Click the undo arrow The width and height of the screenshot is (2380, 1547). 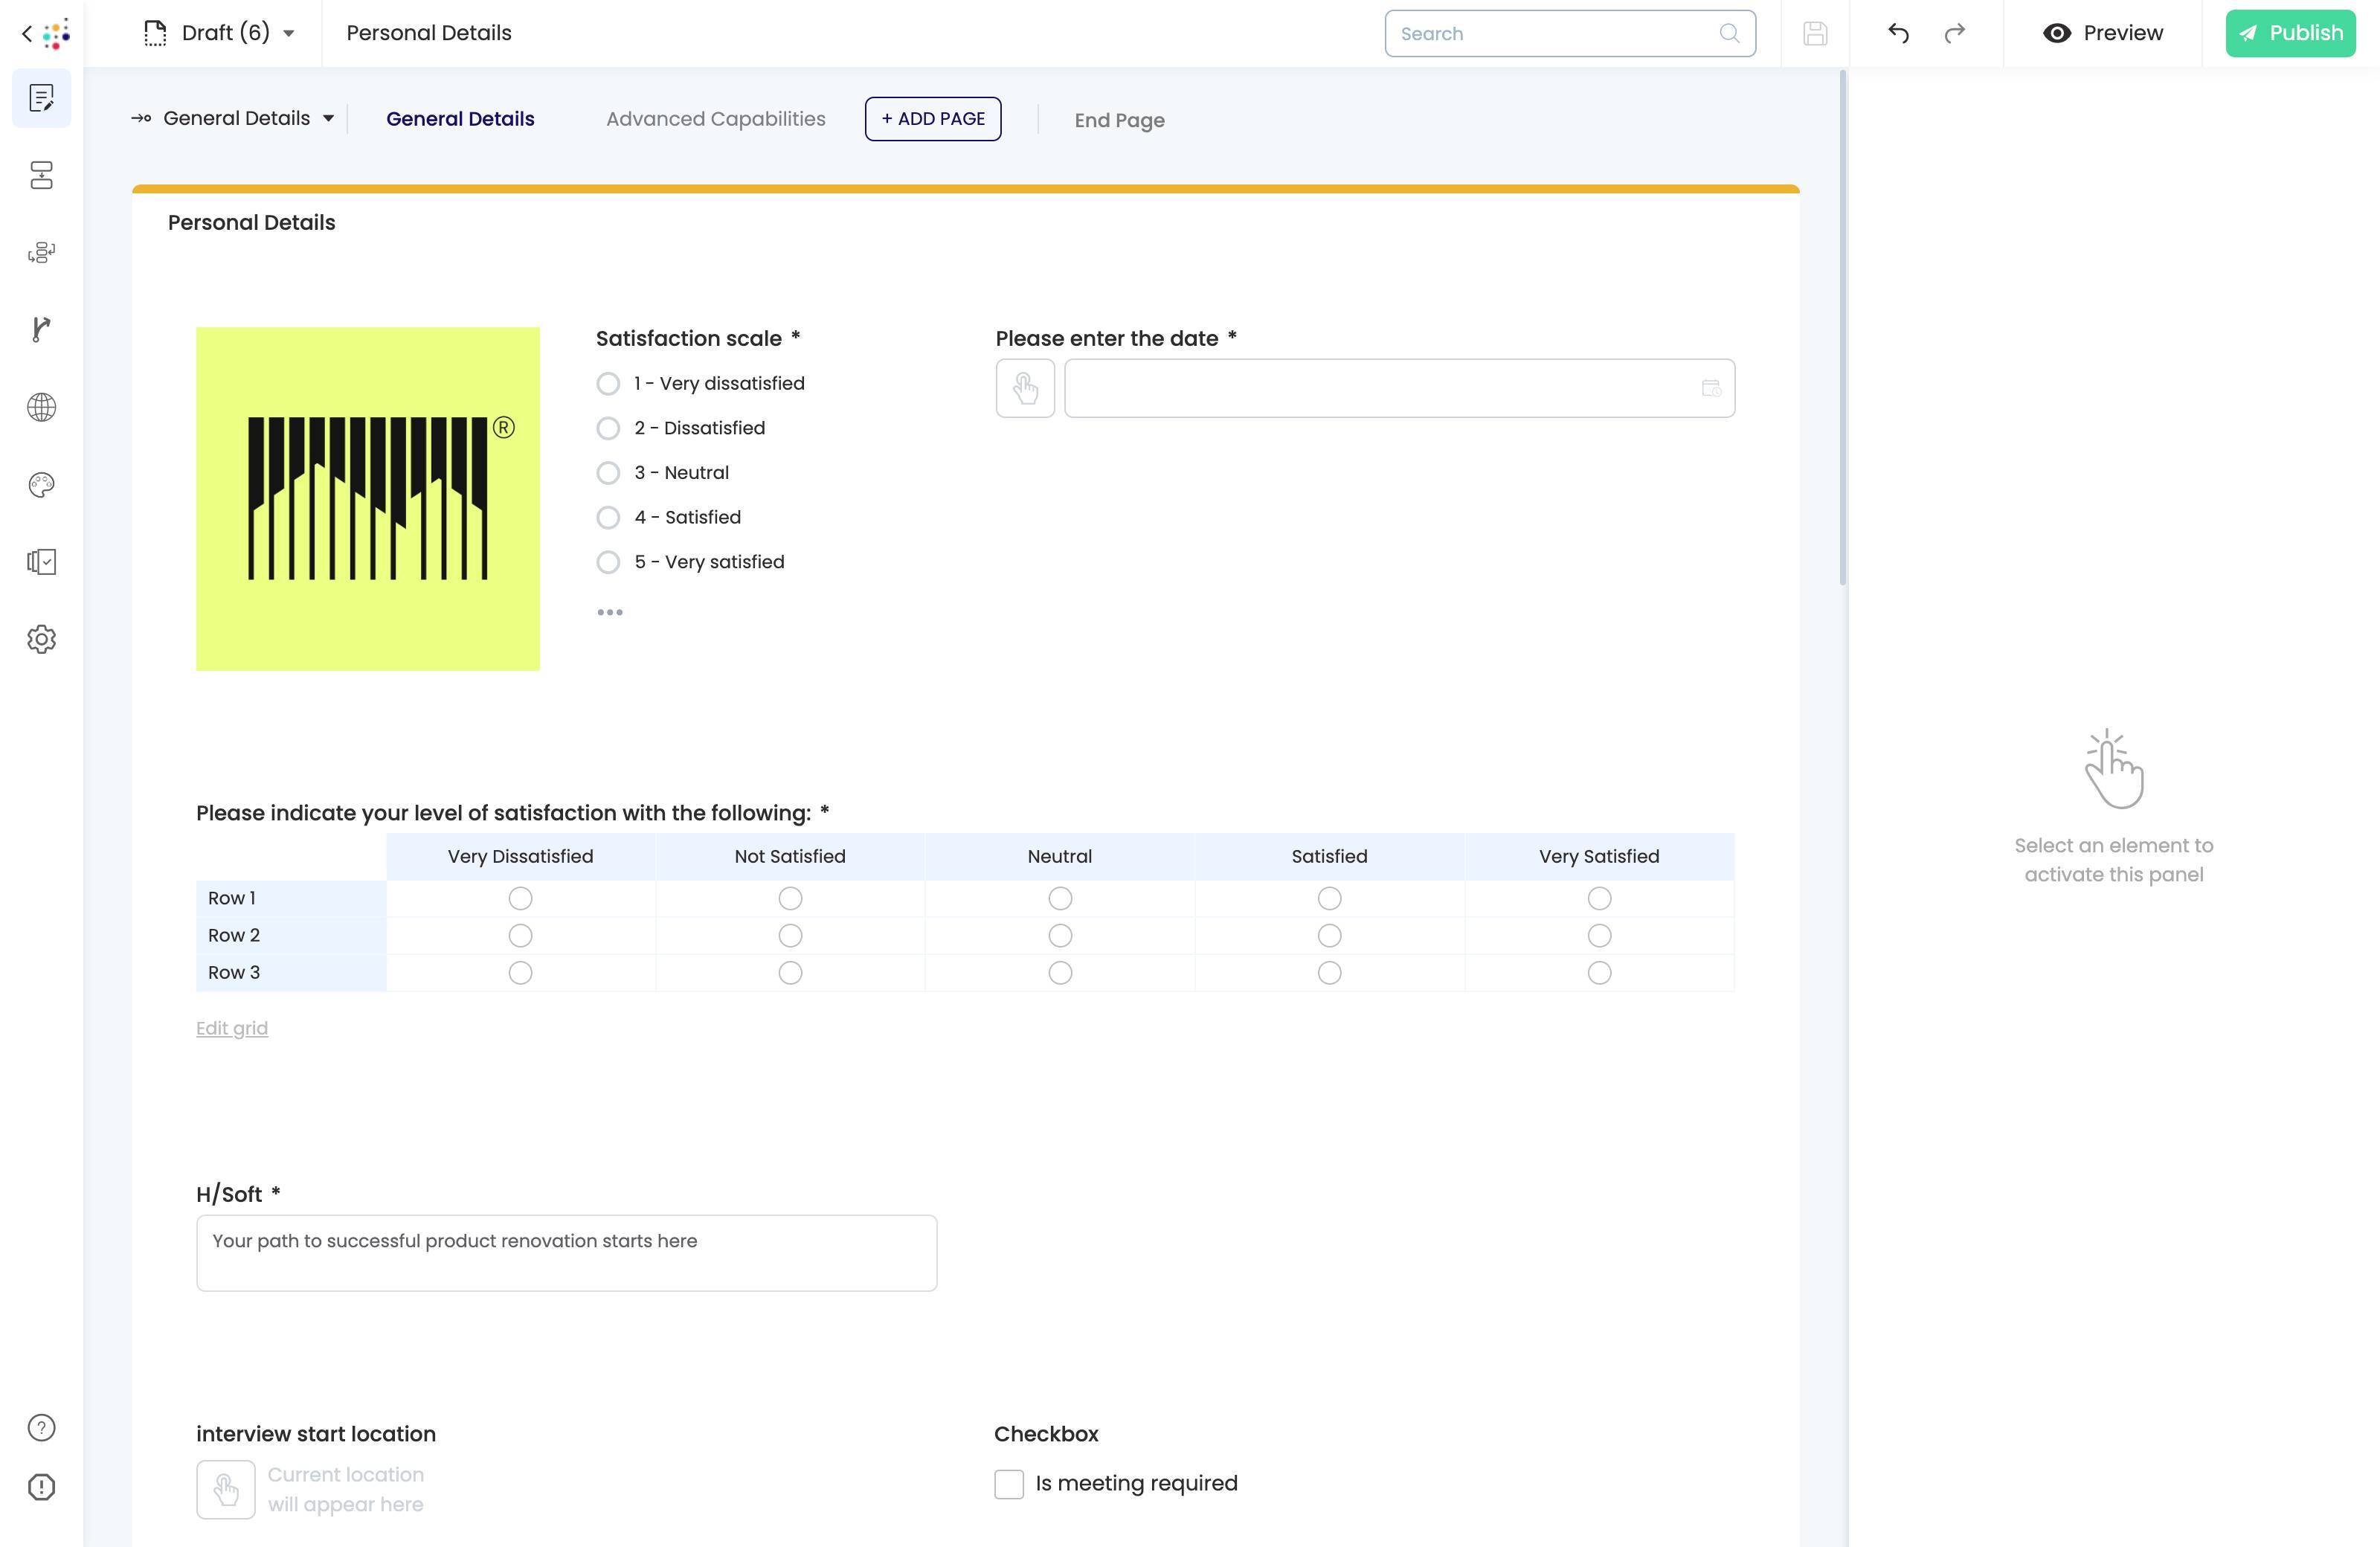pyautogui.click(x=1898, y=34)
